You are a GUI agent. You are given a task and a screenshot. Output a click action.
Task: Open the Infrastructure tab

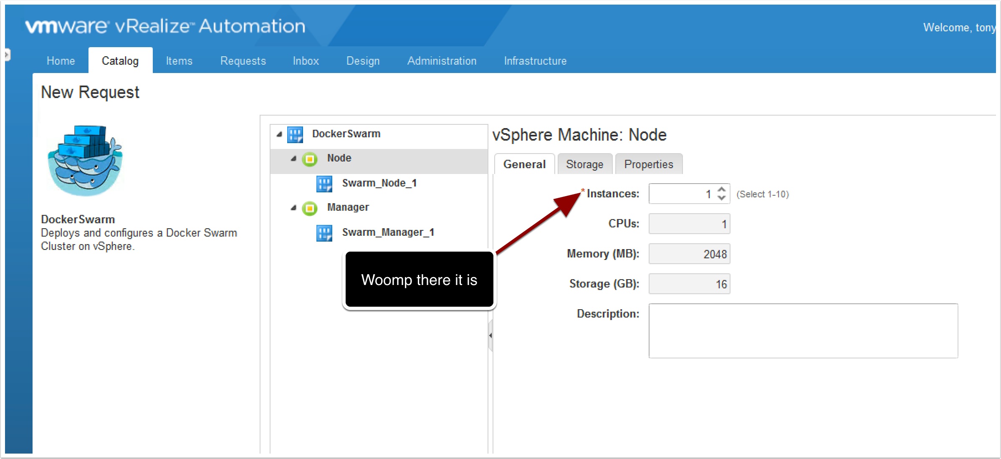pos(535,61)
